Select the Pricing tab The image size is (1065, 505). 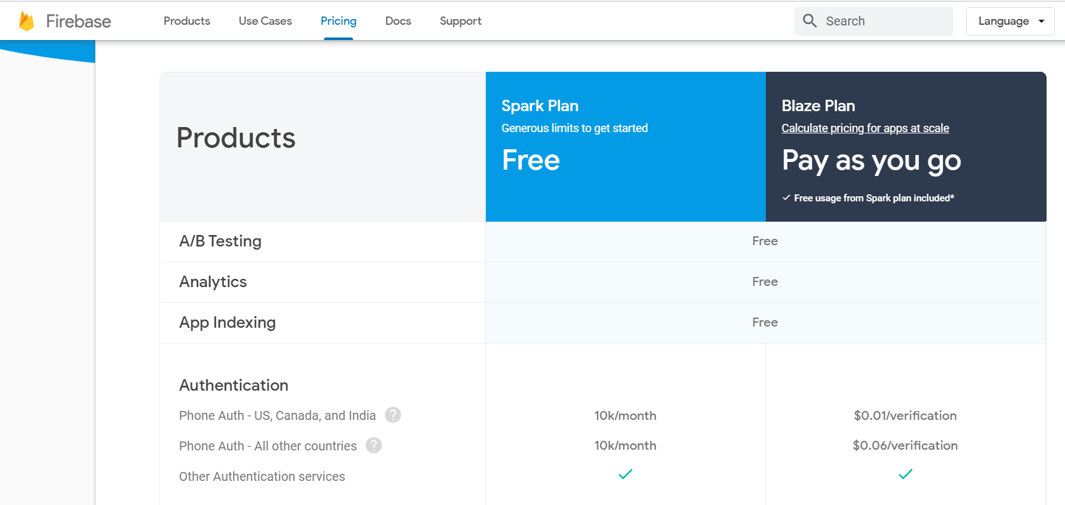(338, 21)
